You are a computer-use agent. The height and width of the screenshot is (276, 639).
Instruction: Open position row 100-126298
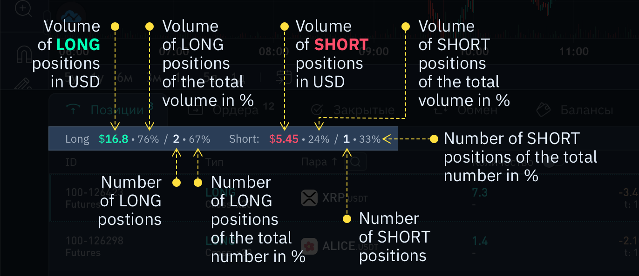(344, 246)
